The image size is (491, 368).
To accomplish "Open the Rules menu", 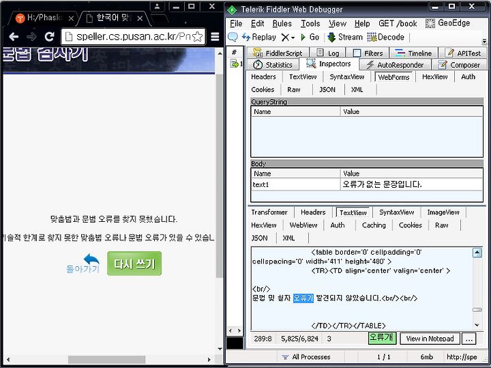I will tap(282, 23).
